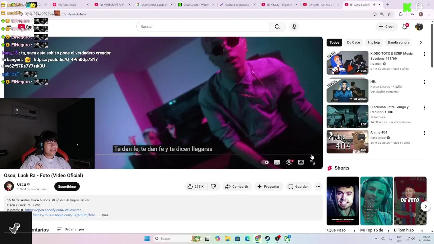Select the Banda sonora filter chip
434x244 pixels.
399,42
